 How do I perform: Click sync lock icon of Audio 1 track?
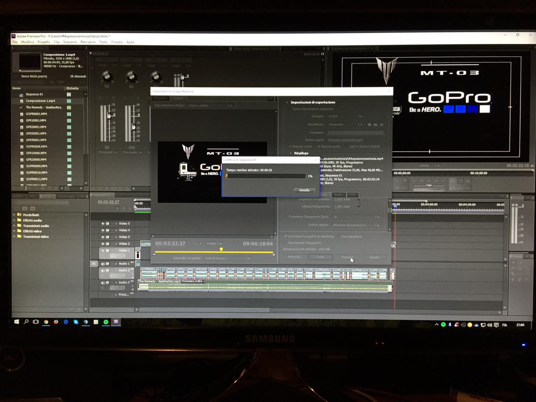click(x=108, y=264)
